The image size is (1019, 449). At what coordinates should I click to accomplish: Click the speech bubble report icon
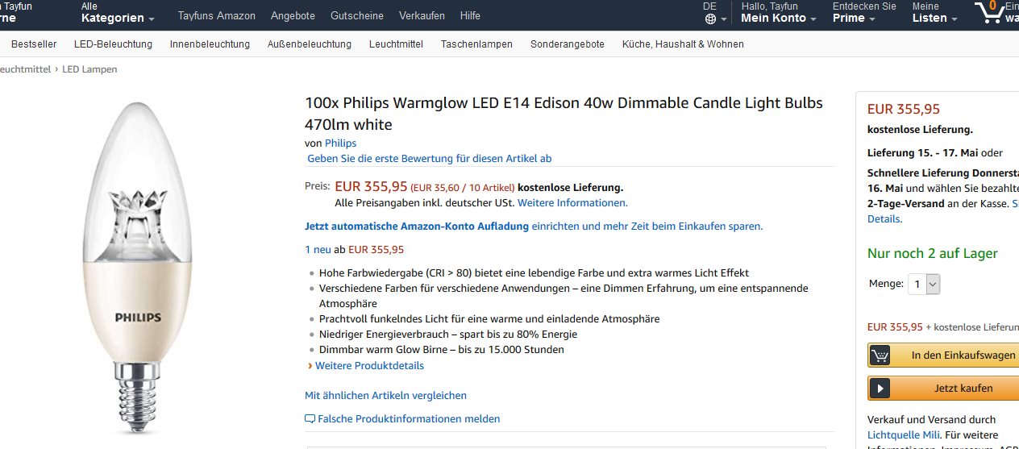click(310, 419)
